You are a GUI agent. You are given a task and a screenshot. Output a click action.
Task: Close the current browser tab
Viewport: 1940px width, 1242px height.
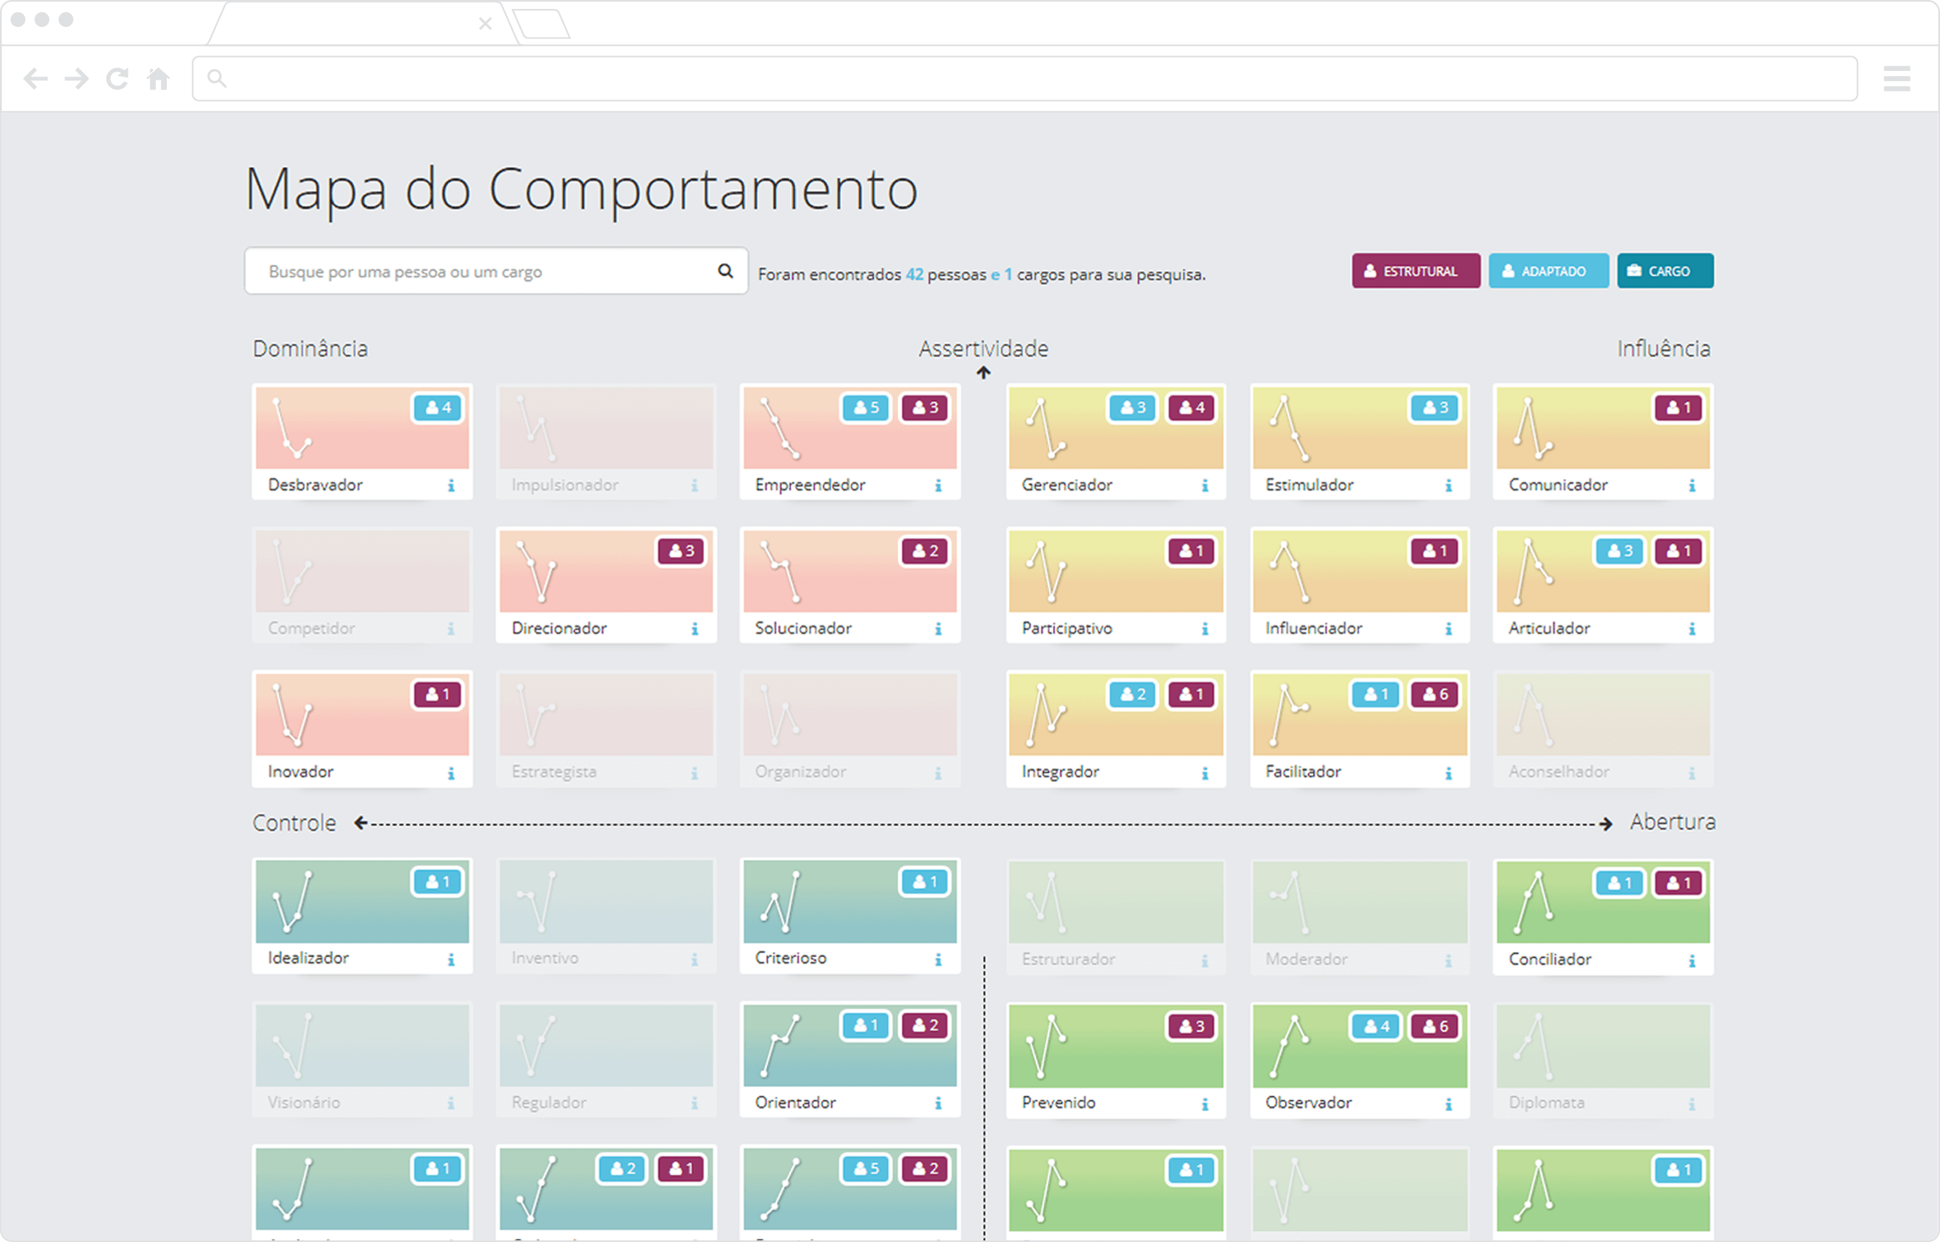(485, 24)
